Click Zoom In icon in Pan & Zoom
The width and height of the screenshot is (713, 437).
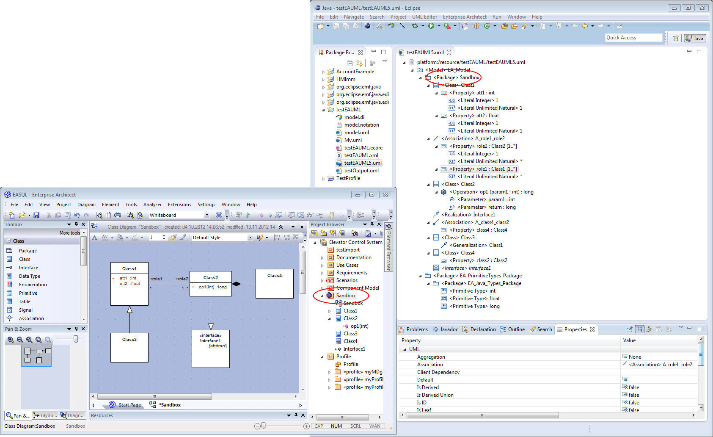point(11,340)
